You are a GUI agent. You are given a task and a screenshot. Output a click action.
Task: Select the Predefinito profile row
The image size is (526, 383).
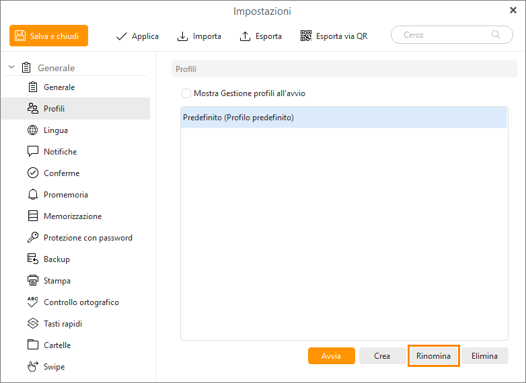click(x=343, y=118)
